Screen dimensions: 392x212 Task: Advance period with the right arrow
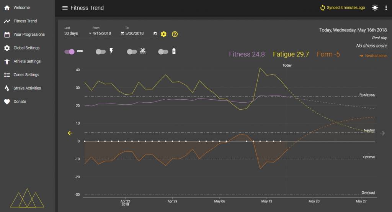click(x=382, y=133)
